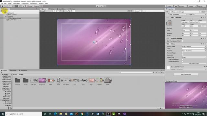This screenshot has height=116, width=207.
Task: Expand the Anchors foldout
Action: click(x=166, y=28)
